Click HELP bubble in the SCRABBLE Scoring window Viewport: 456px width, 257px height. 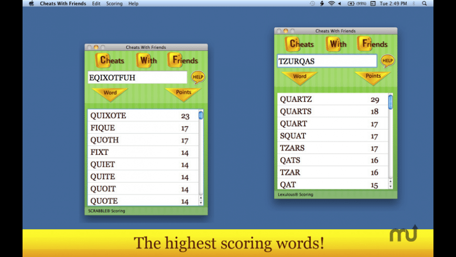(x=198, y=77)
